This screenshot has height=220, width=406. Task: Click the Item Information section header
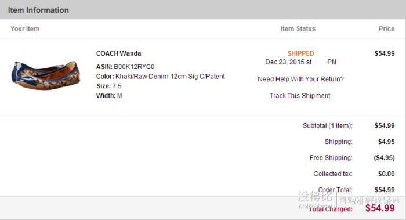pos(38,10)
